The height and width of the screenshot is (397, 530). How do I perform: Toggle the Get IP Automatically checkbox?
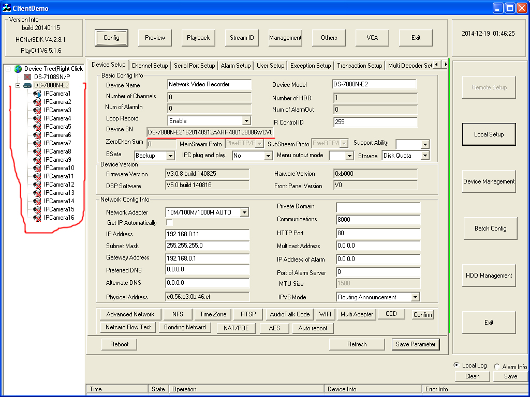(169, 222)
